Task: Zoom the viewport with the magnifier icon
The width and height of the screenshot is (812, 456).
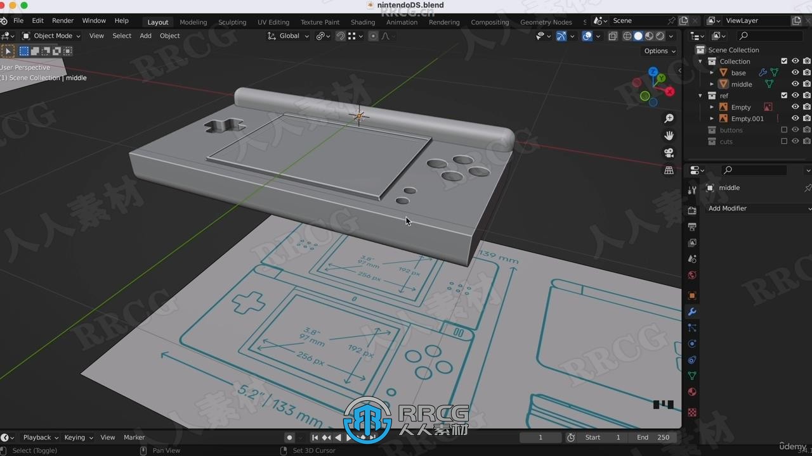Action: pyautogui.click(x=669, y=118)
